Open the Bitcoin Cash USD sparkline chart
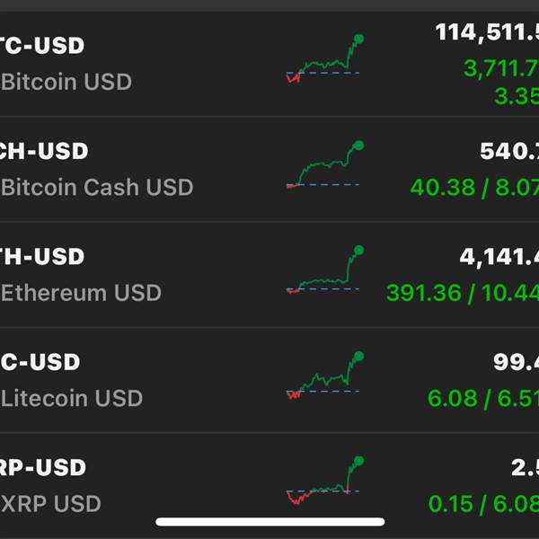This screenshot has width=539, height=539. coord(323,167)
